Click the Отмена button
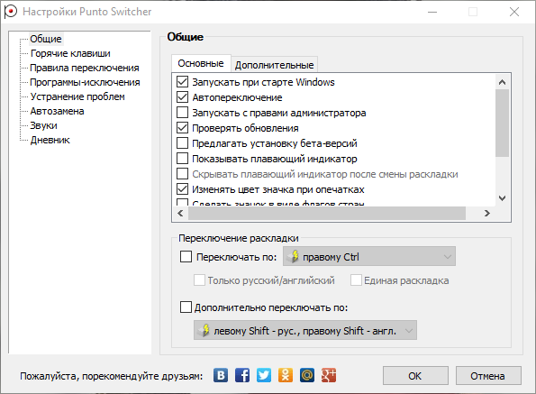536x394 pixels. 488,376
